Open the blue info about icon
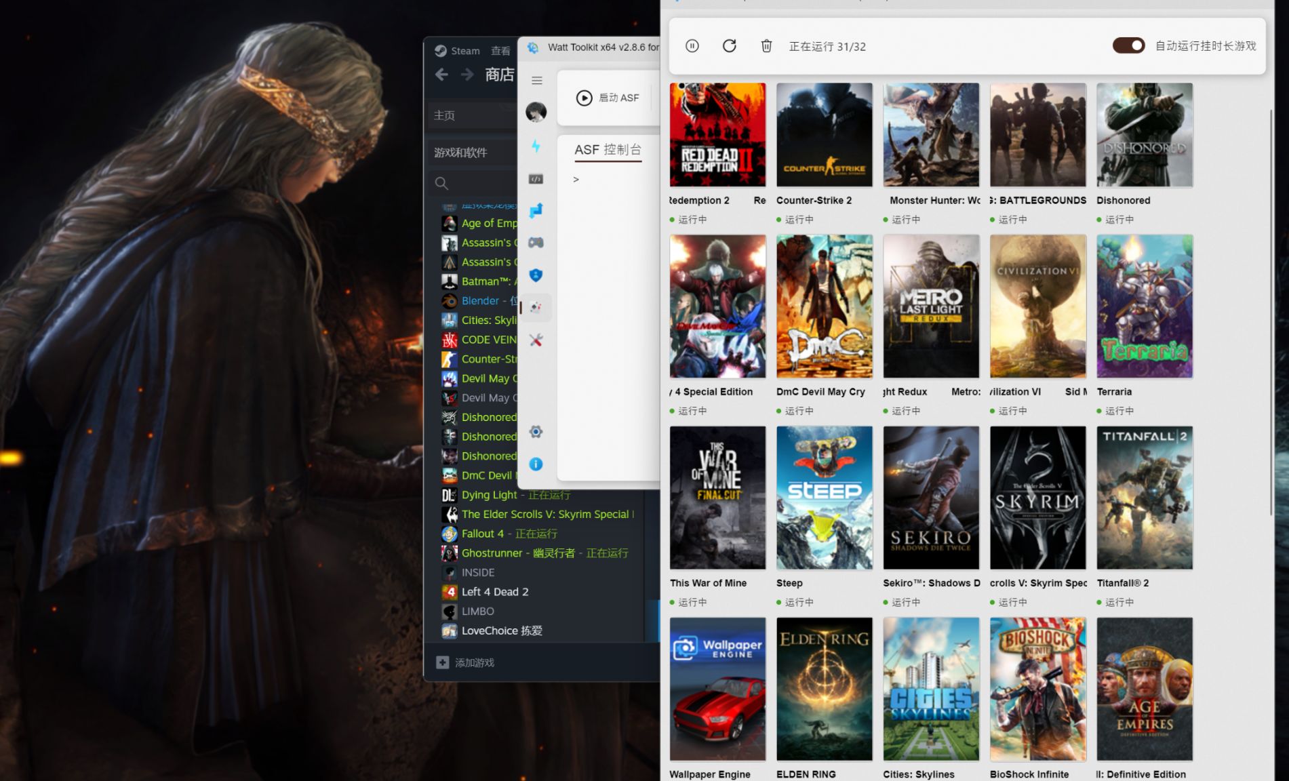This screenshot has width=1289, height=781. pos(536,464)
